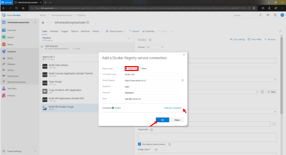Open Boards in the sidebar
The image size is (286, 155).
10,37
